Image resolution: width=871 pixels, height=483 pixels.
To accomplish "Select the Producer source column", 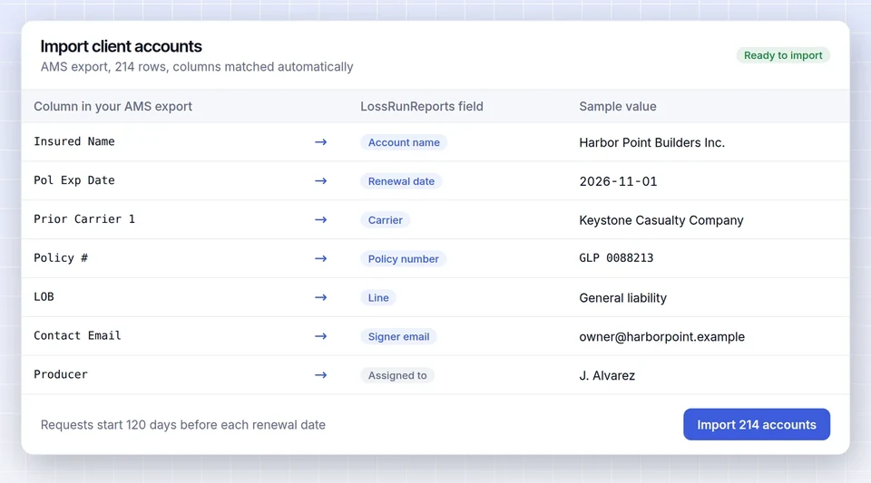I will pyautogui.click(x=61, y=374).
